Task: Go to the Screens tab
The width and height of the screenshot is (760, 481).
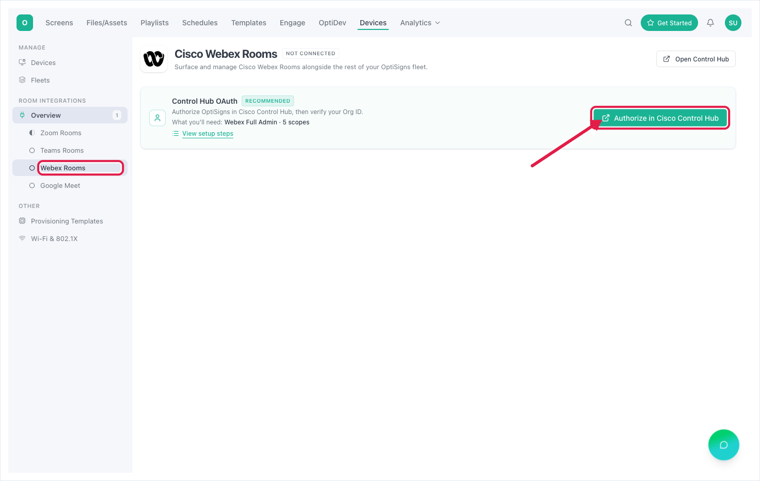Action: 59,23
